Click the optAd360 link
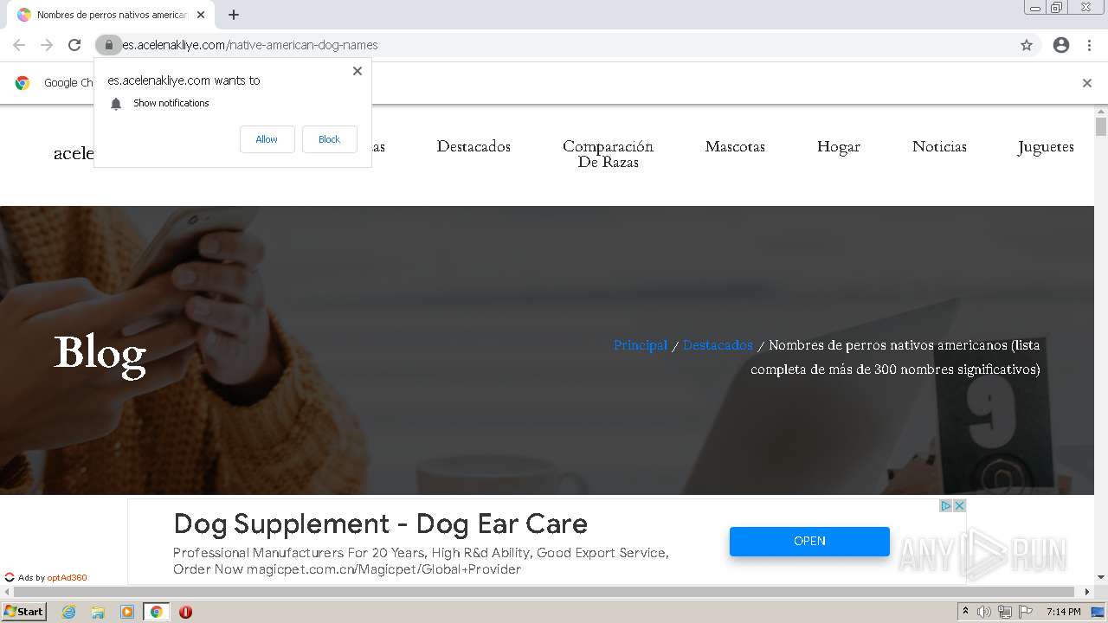The width and height of the screenshot is (1108, 623). click(67, 578)
